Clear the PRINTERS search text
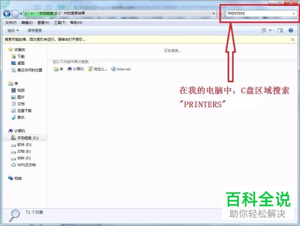The height and width of the screenshot is (226, 300). pyautogui.click(x=293, y=14)
